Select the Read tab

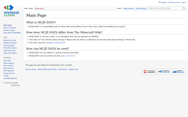(119, 8)
